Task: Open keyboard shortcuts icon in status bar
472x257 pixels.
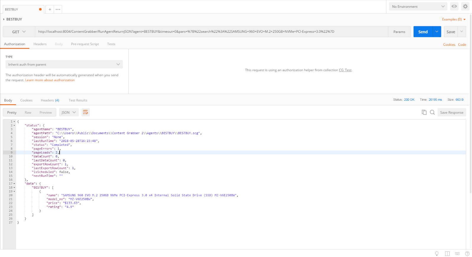Action: click(x=457, y=253)
